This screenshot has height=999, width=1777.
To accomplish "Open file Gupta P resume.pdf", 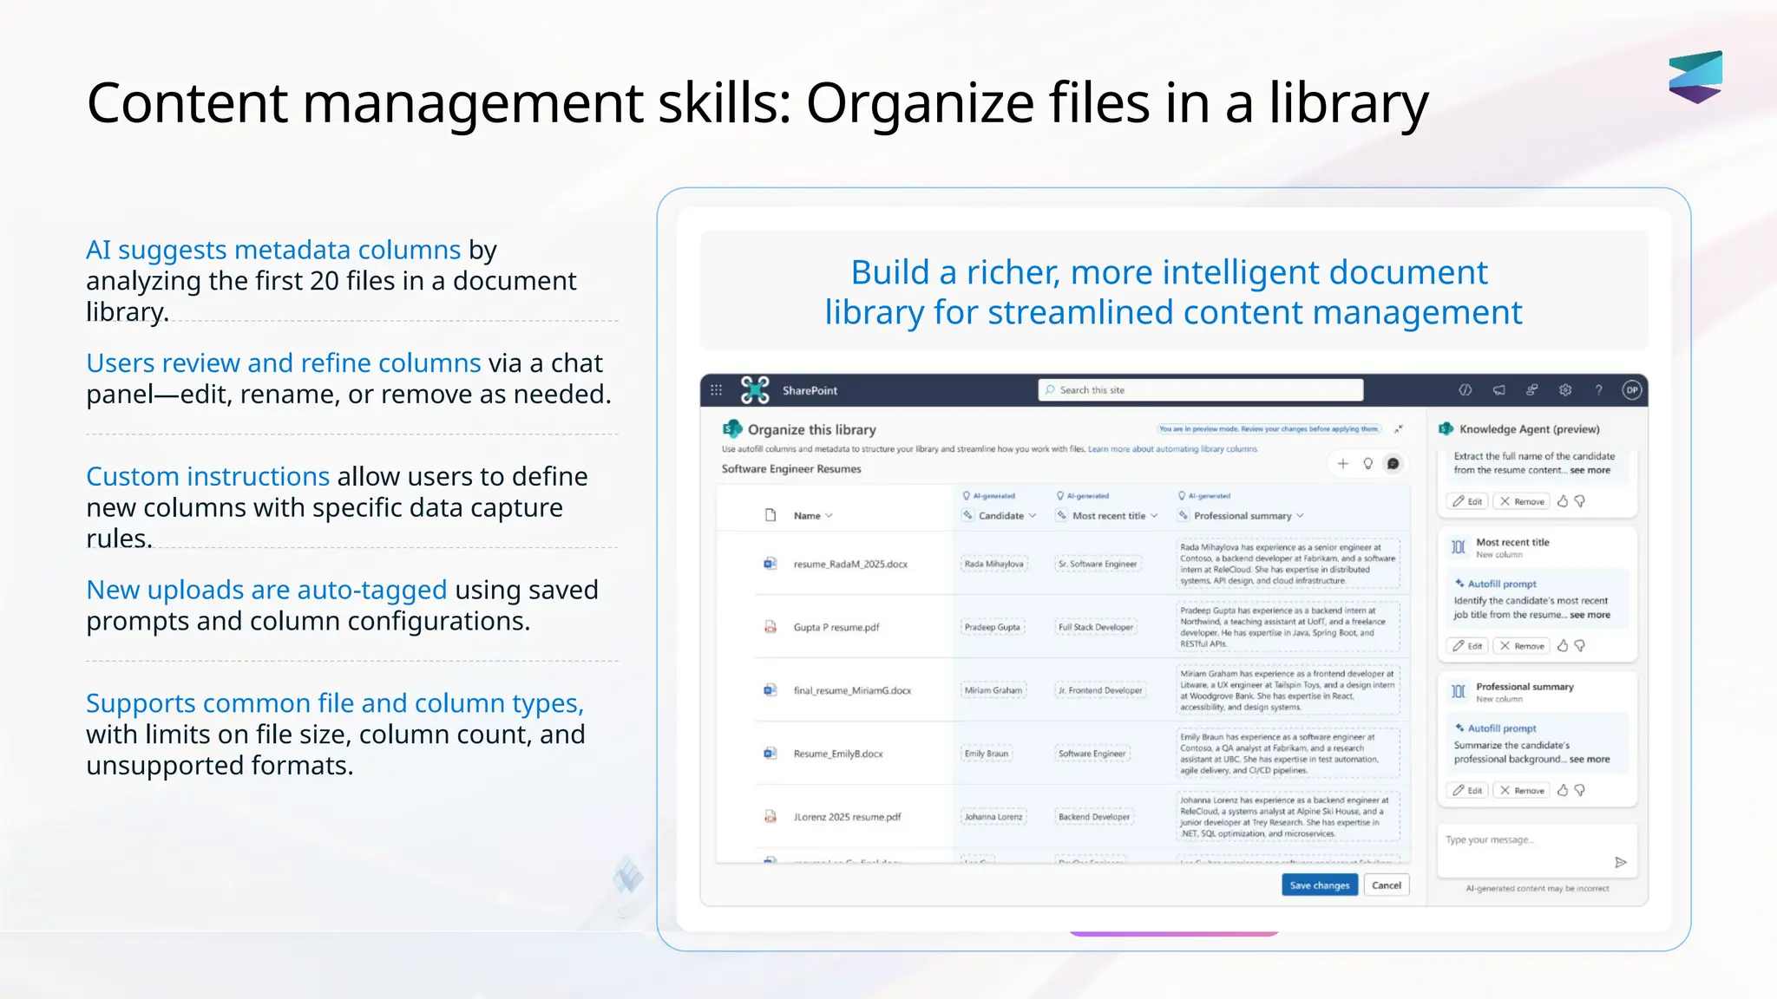I will [836, 627].
